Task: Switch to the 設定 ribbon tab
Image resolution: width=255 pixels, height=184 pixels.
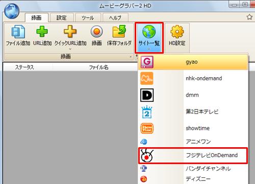Action: 62,17
